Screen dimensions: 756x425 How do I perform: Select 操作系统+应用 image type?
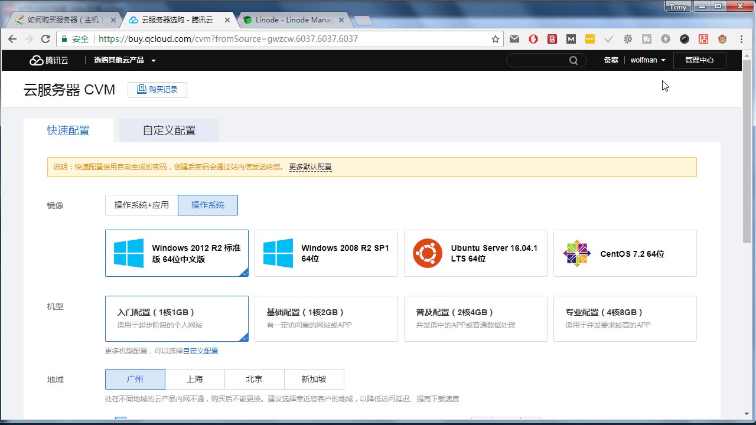click(142, 205)
